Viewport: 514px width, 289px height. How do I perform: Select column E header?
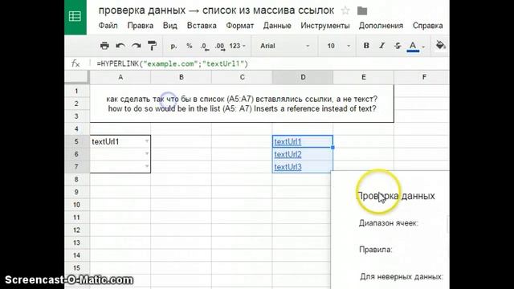pos(363,77)
